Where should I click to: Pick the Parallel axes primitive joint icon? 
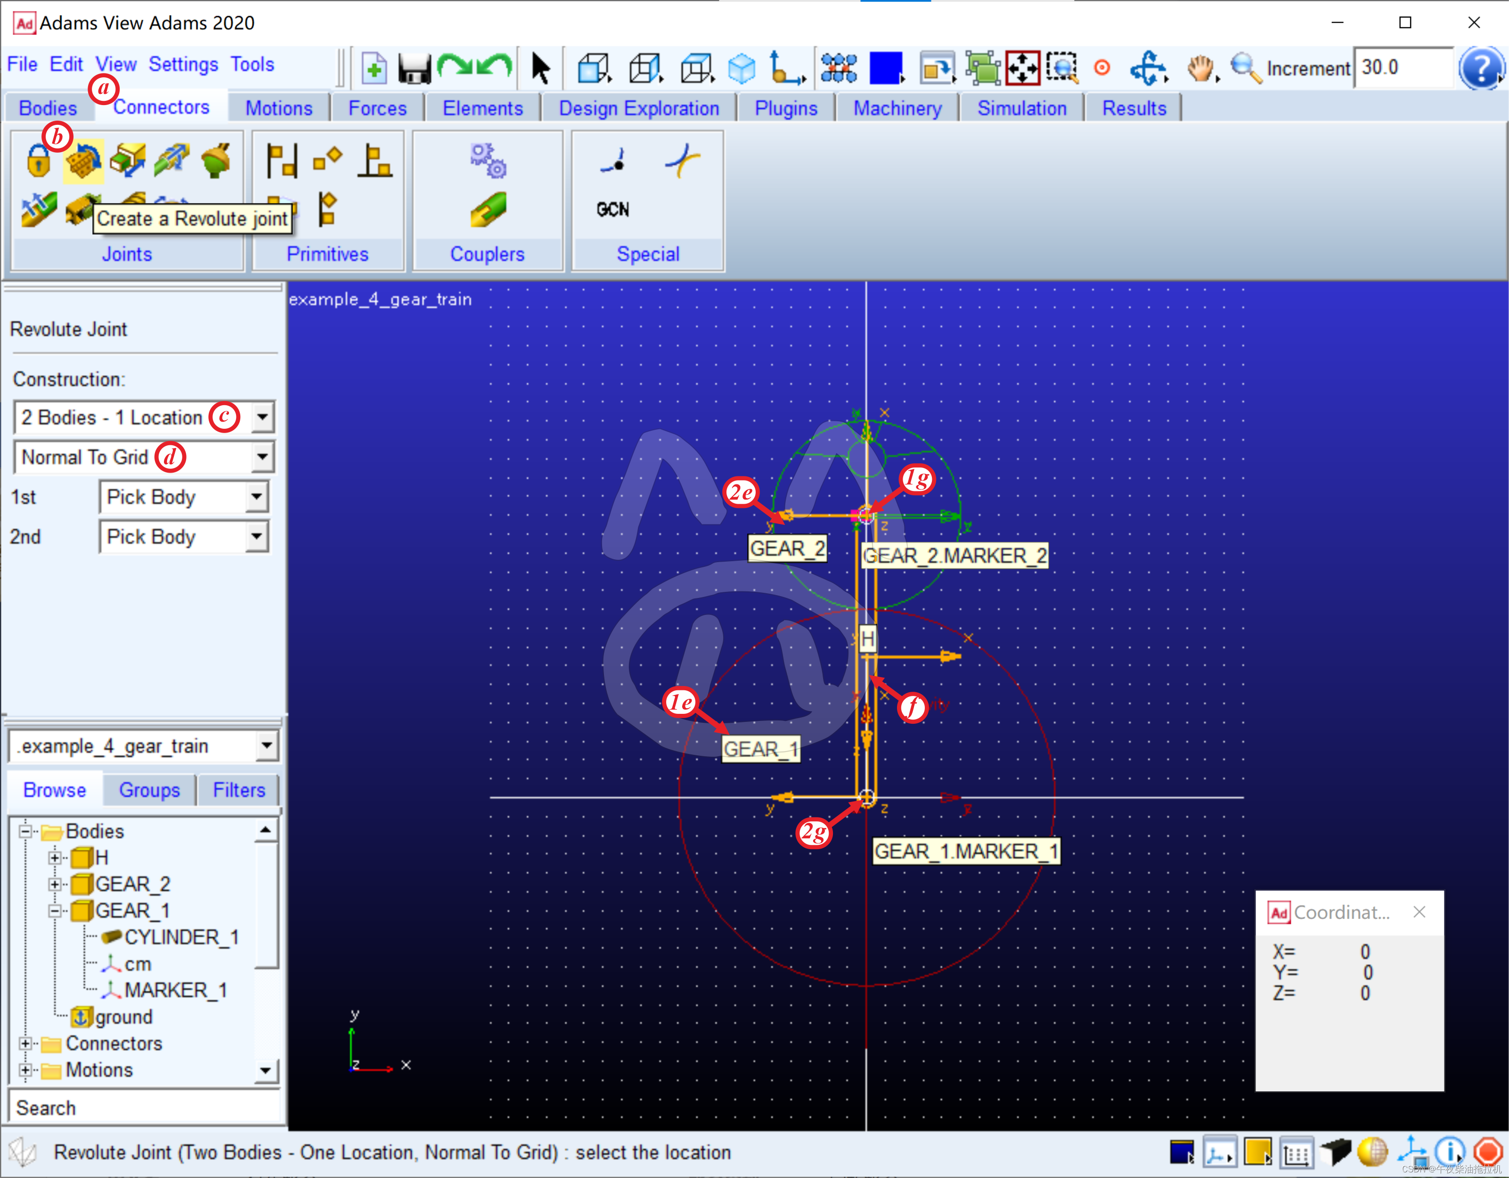282,161
